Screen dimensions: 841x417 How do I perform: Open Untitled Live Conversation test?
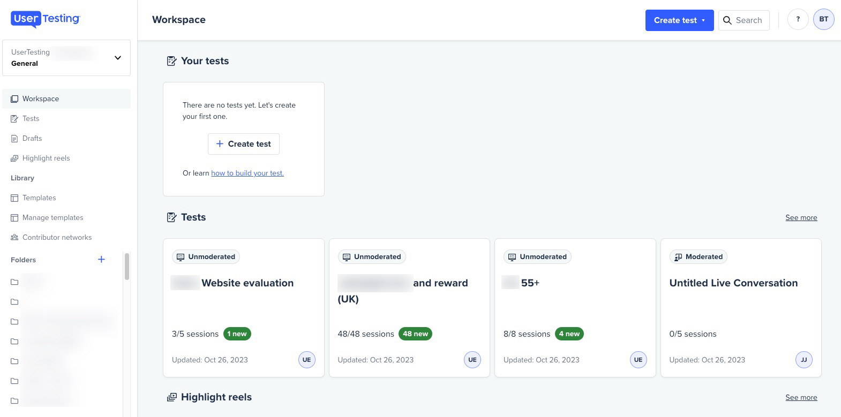point(741,308)
